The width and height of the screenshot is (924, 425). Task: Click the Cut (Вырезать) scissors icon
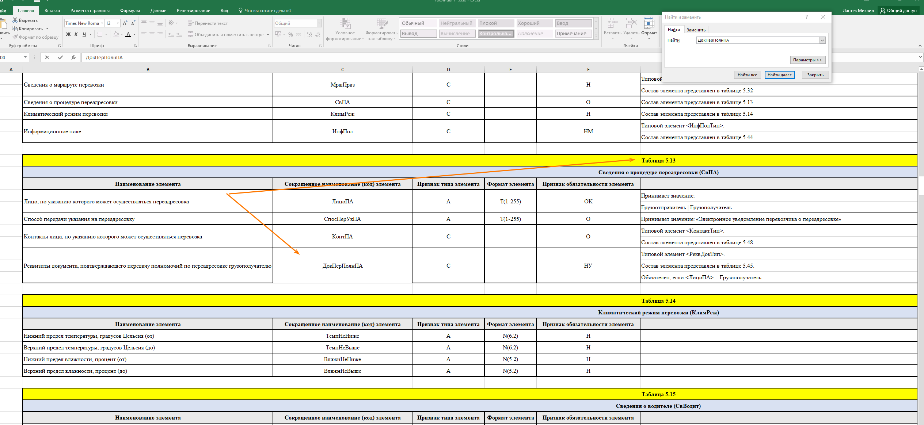(x=15, y=20)
